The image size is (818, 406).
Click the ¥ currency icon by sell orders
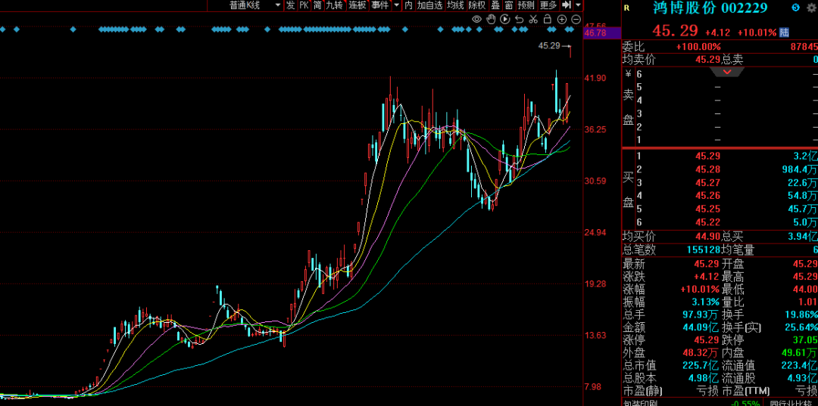point(628,73)
